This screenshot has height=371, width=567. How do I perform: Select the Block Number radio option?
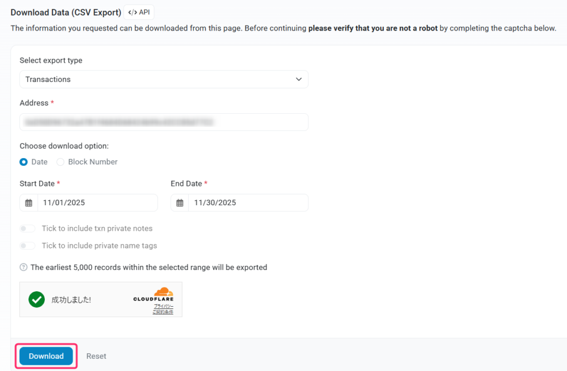point(60,162)
